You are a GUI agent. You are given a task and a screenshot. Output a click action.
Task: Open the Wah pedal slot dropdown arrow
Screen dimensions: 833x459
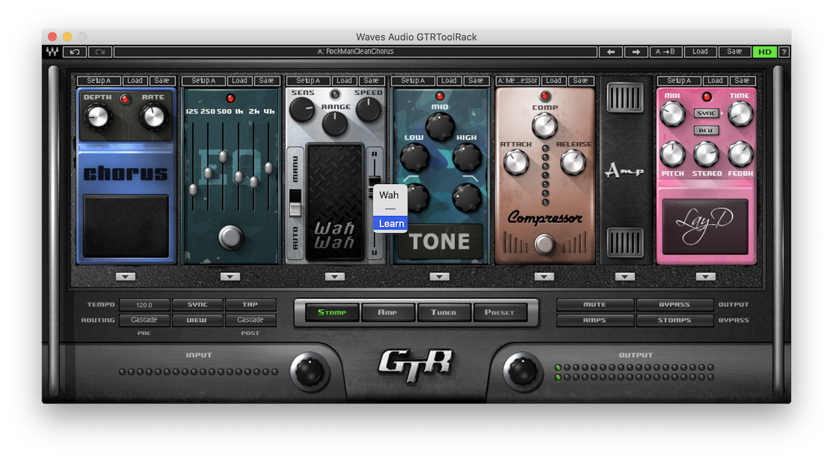335,277
